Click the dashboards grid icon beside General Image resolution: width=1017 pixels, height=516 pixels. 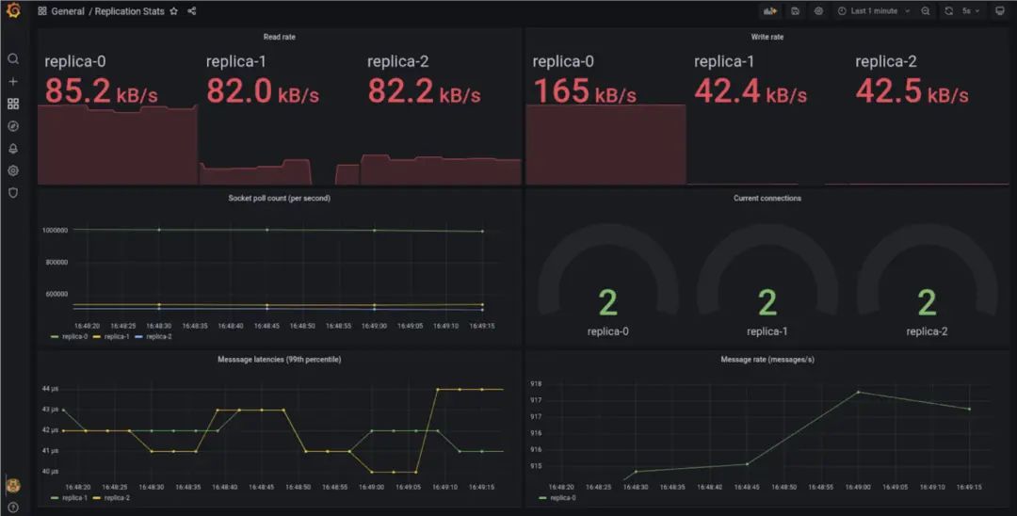tap(42, 11)
